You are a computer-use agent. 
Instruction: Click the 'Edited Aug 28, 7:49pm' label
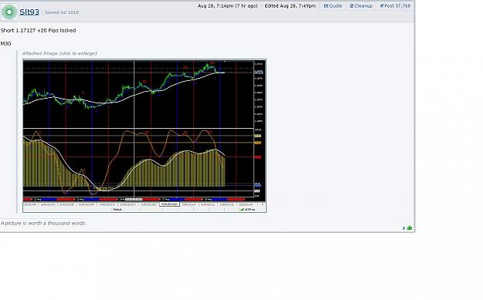(x=290, y=6)
